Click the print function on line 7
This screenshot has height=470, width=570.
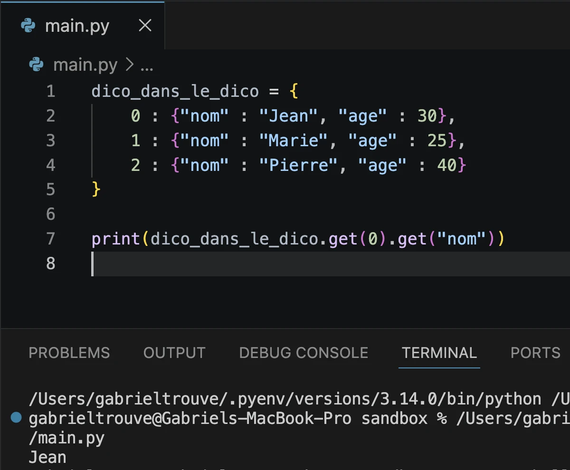click(115, 239)
